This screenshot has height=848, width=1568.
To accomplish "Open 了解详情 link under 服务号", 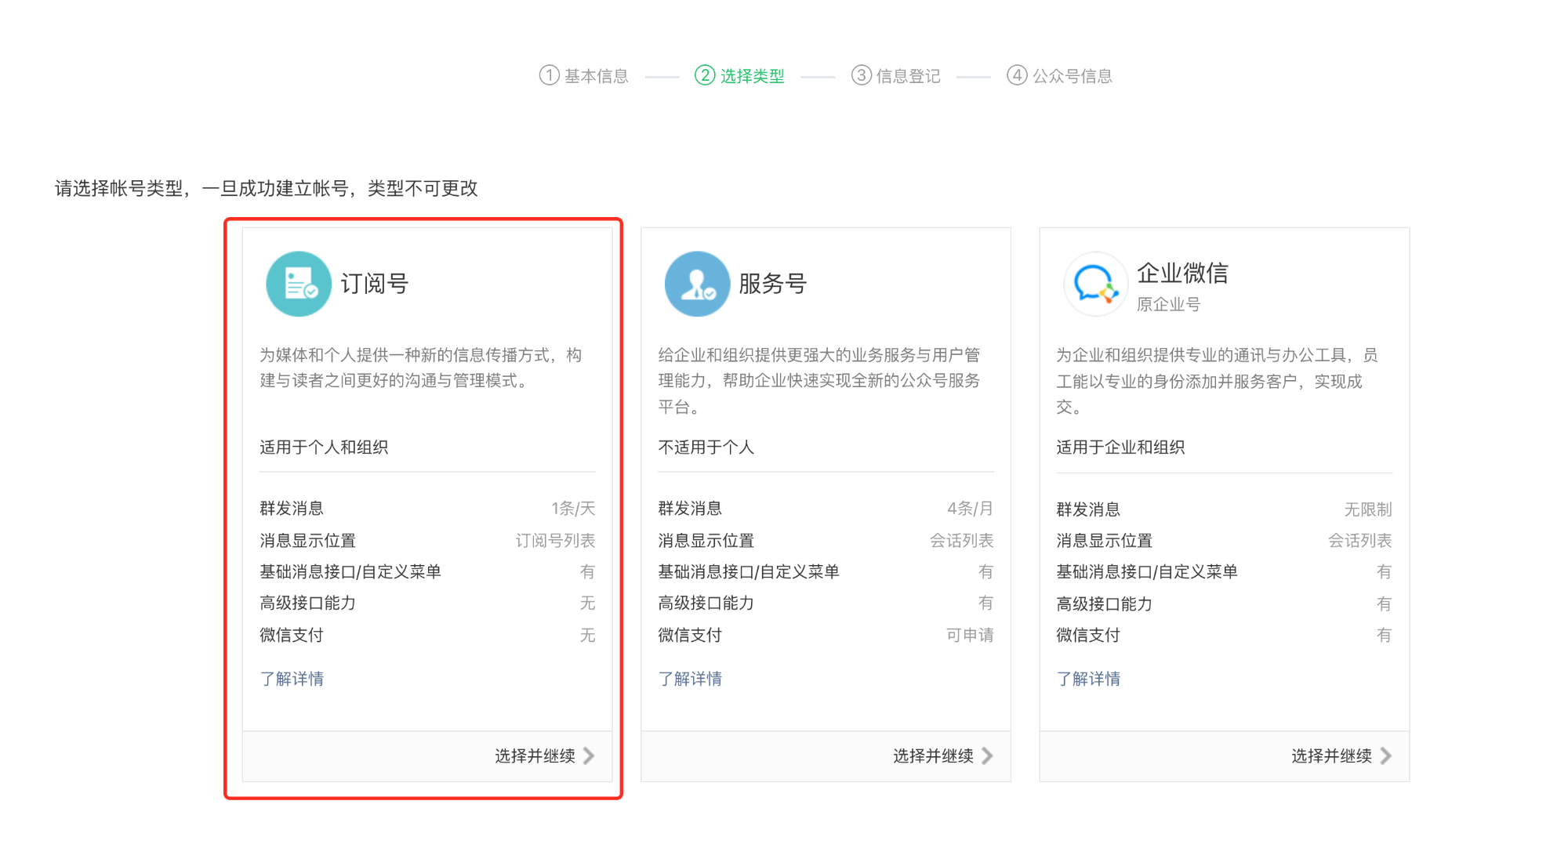I will coord(690,679).
